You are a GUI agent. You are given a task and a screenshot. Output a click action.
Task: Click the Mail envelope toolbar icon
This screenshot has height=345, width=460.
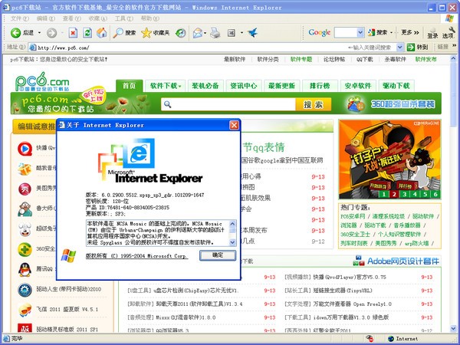tap(199, 33)
